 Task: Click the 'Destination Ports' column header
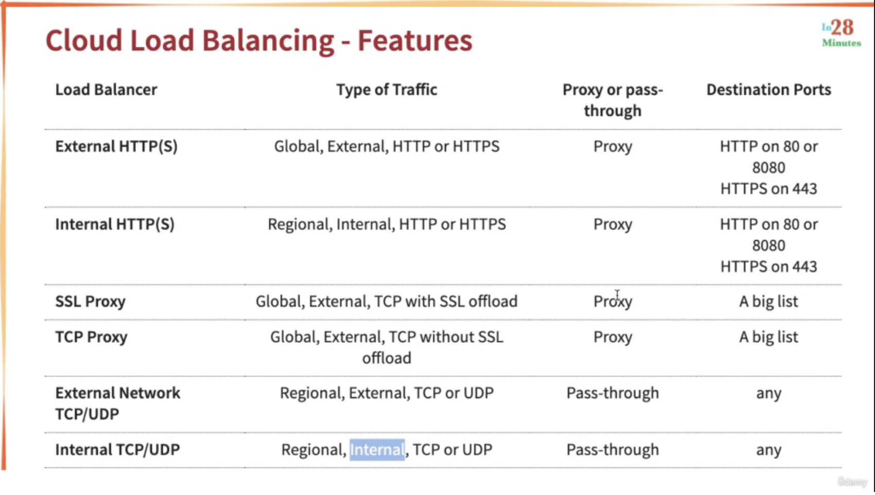[768, 90]
